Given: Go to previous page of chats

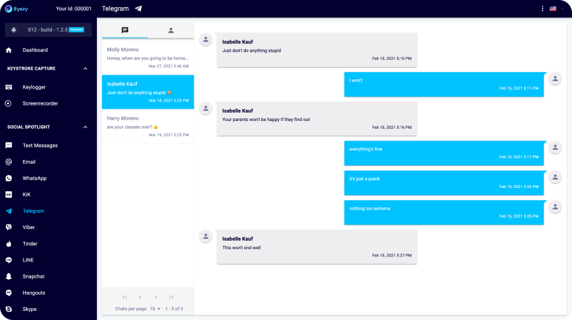Looking at the screenshot, I should click(x=140, y=297).
